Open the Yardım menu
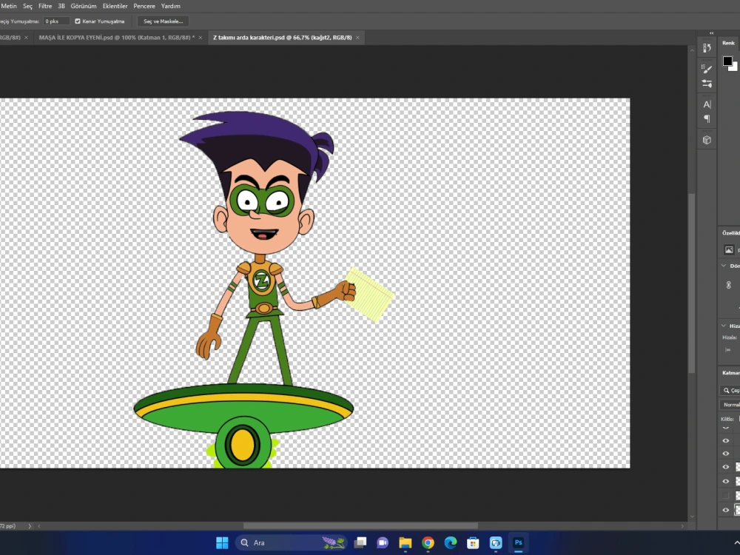740x555 pixels. [171, 6]
